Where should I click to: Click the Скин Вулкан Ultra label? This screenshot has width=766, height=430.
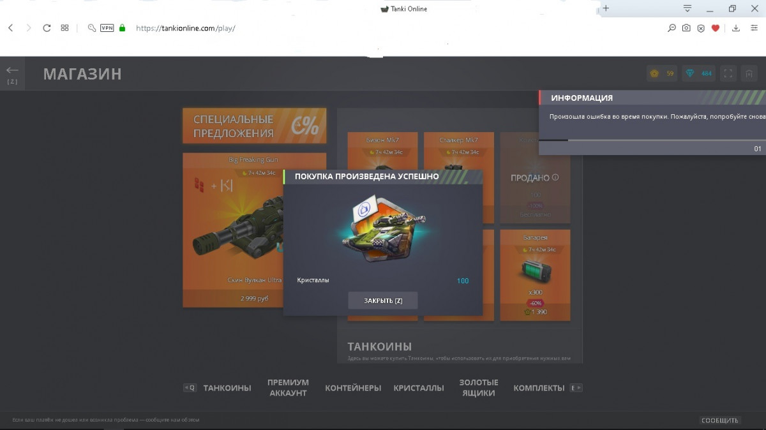255,281
